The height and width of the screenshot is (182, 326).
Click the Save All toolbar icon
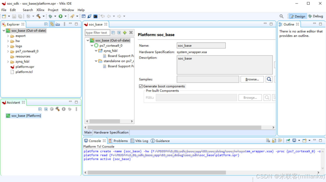click(20, 16)
